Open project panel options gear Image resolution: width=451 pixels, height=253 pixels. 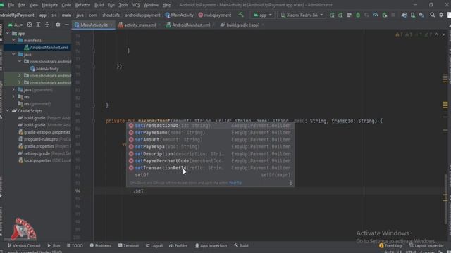(58, 25)
